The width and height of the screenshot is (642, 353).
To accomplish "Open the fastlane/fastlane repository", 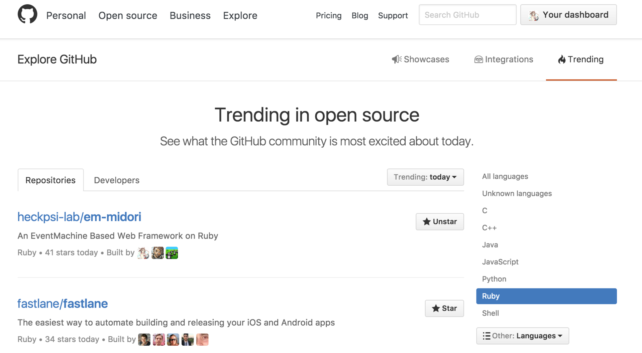I will pos(63,304).
